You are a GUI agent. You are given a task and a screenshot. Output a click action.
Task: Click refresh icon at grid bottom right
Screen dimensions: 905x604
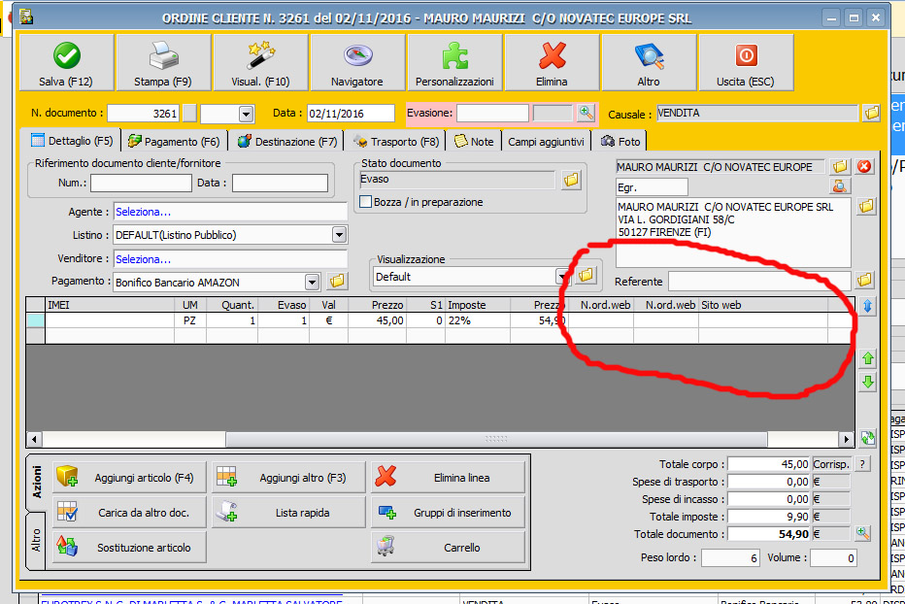pos(867,438)
